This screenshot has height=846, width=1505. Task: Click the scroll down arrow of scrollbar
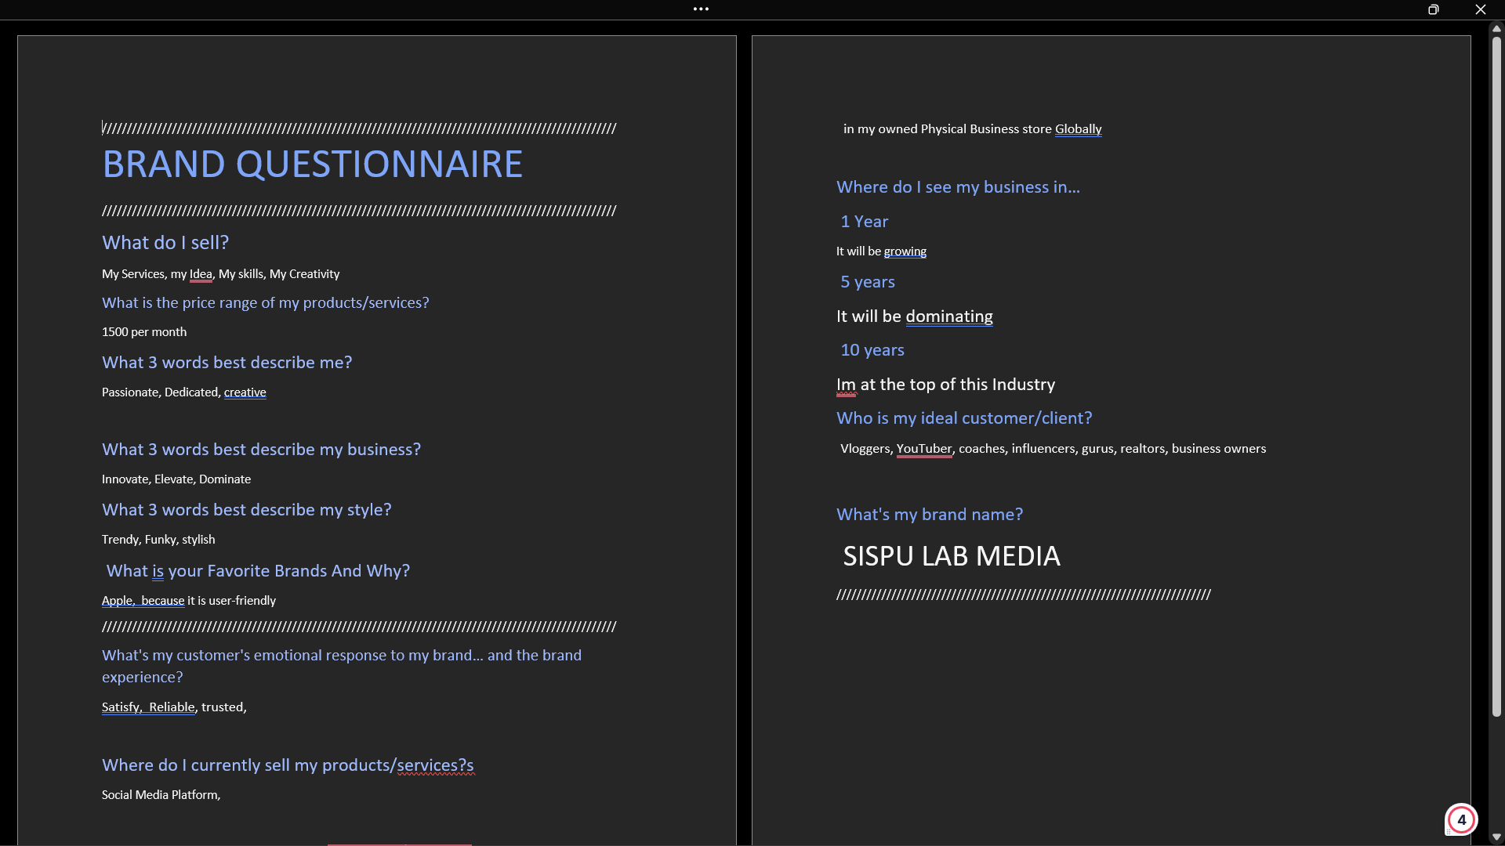(x=1496, y=837)
